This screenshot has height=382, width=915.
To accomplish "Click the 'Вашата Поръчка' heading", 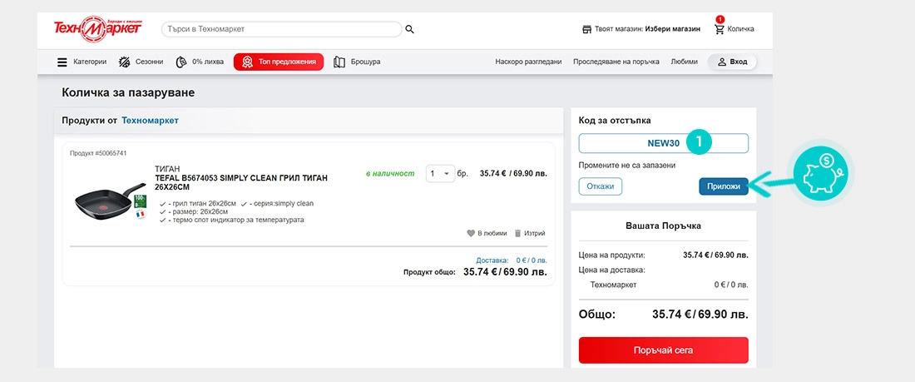I will tap(664, 226).
